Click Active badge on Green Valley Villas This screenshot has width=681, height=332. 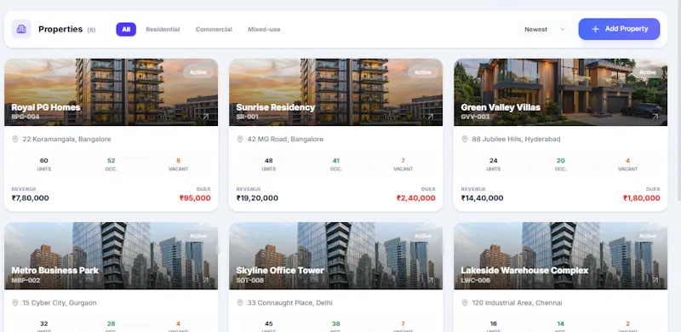648,72
